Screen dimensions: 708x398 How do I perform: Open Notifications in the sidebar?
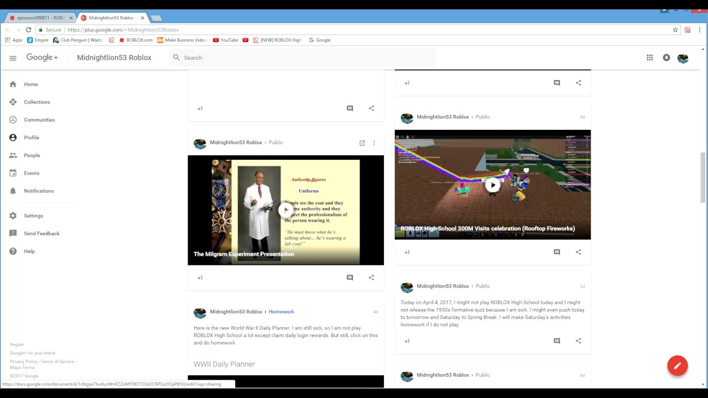[x=39, y=191]
